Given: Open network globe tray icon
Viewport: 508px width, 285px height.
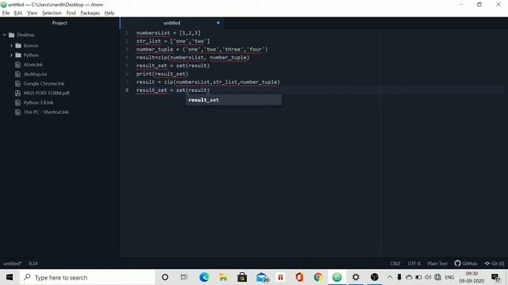Looking at the screenshot, I should coord(437,277).
